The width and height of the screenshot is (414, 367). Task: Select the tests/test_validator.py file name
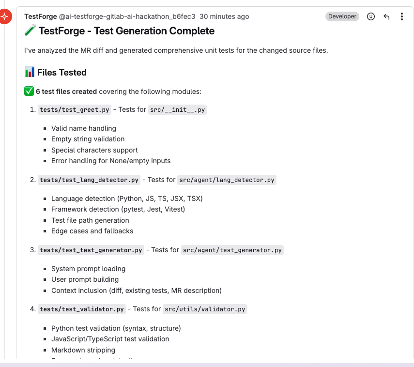click(x=82, y=309)
